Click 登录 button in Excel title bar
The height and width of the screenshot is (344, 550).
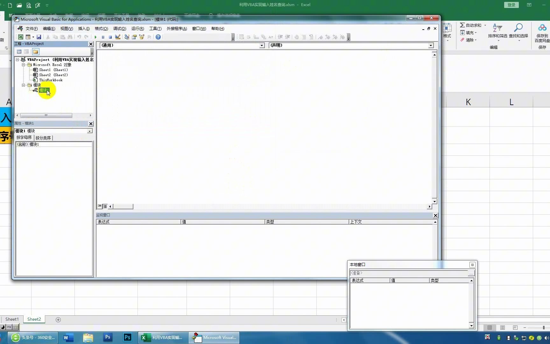pyautogui.click(x=511, y=5)
